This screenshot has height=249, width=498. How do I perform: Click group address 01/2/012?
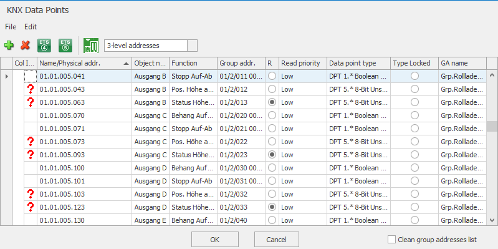click(241, 89)
